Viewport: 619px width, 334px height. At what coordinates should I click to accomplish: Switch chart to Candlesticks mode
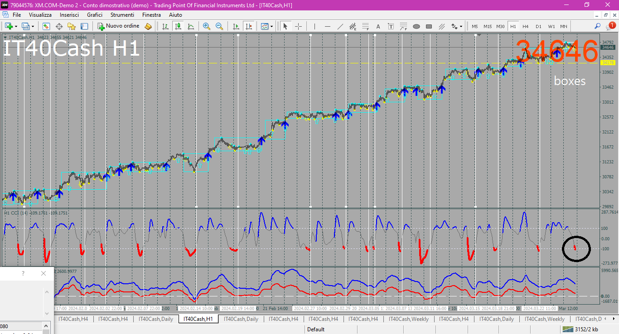click(178, 26)
